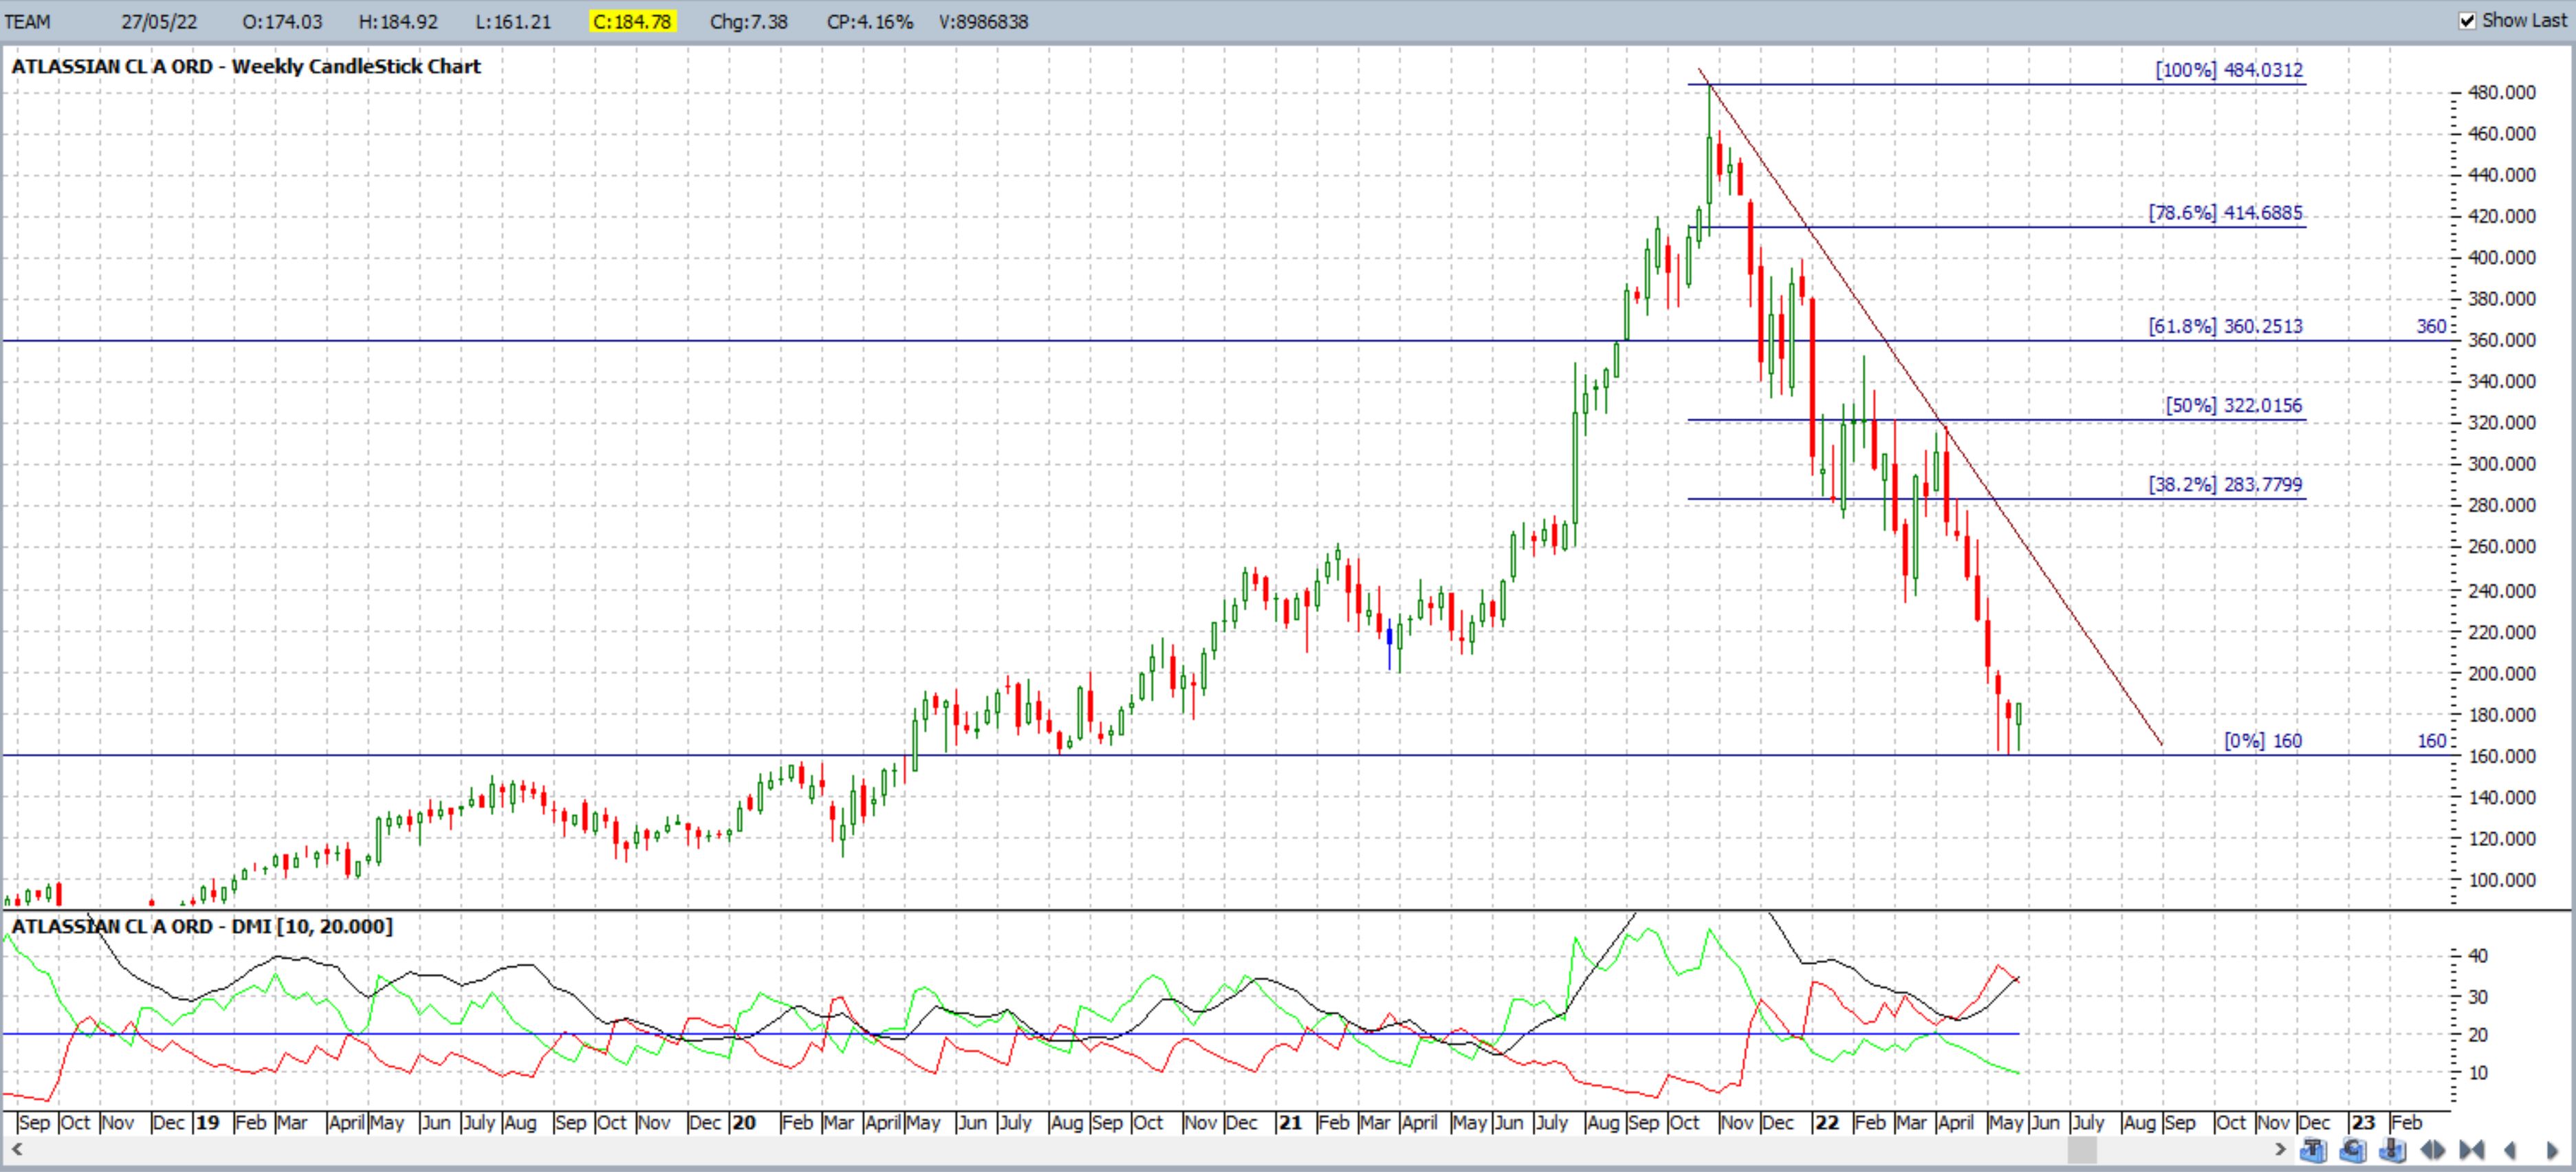Click the 160 horizontal line price label at right edge
The image size is (2576, 1172).
pos(2431,741)
